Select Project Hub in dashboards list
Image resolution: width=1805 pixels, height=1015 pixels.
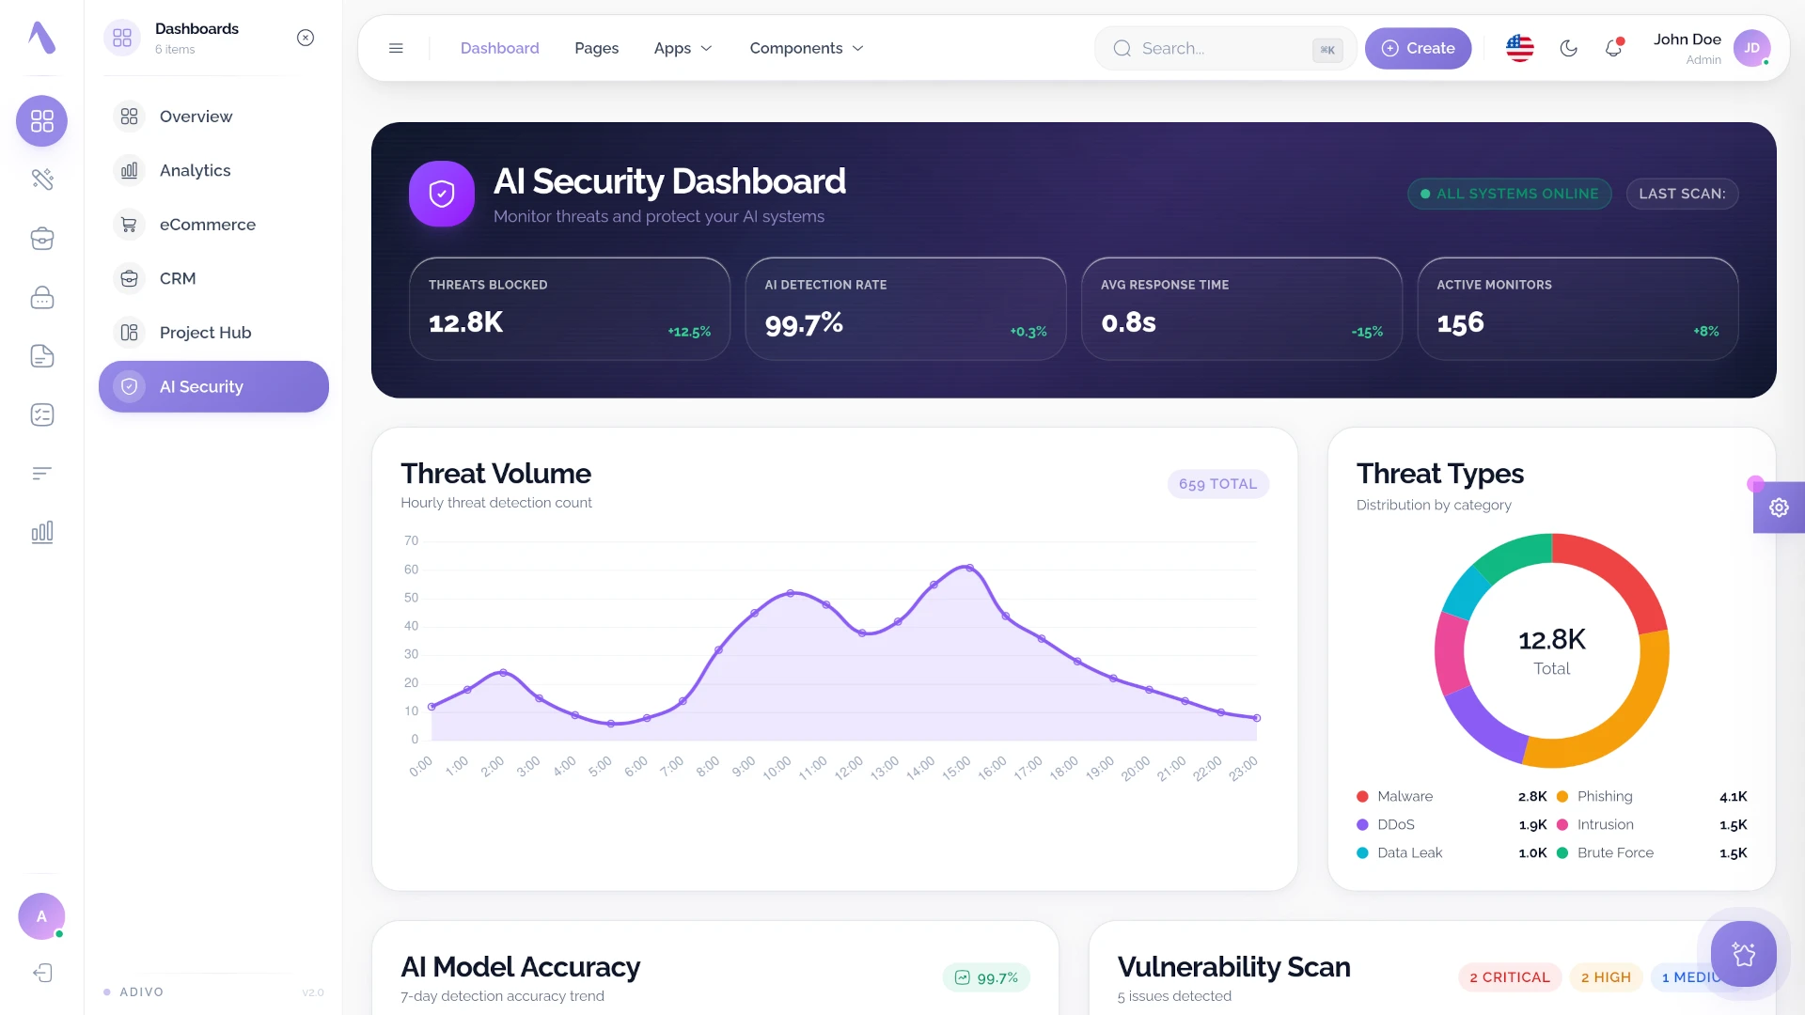pyautogui.click(x=213, y=333)
